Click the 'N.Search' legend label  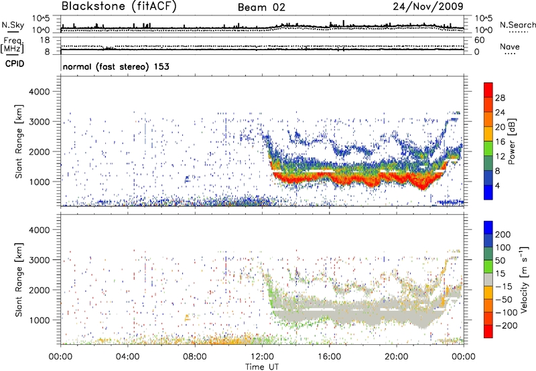click(518, 25)
